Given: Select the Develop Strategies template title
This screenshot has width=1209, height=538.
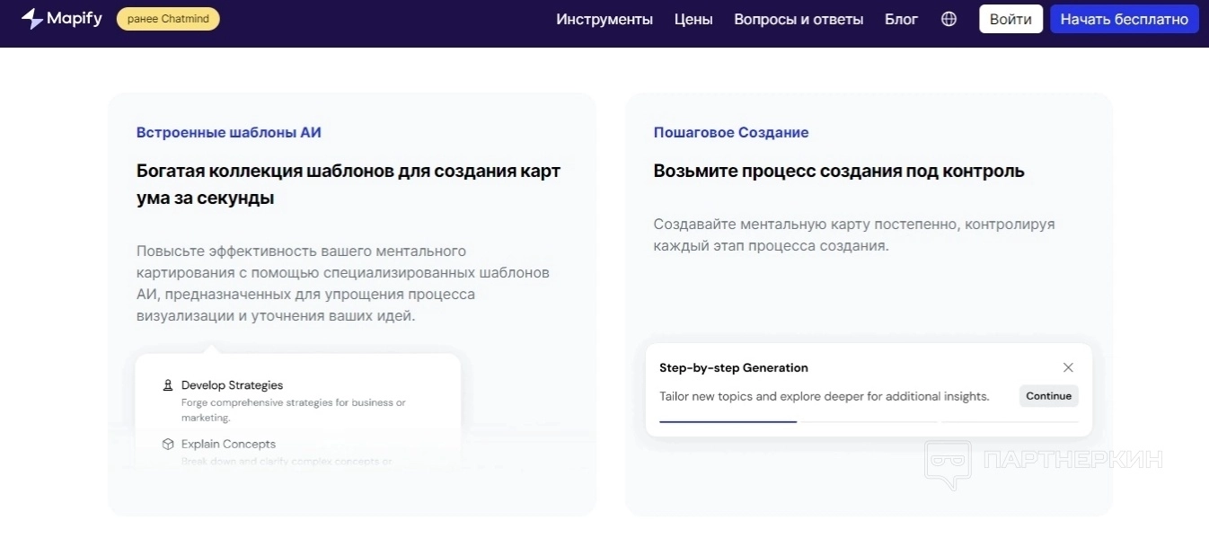Looking at the screenshot, I should (232, 385).
